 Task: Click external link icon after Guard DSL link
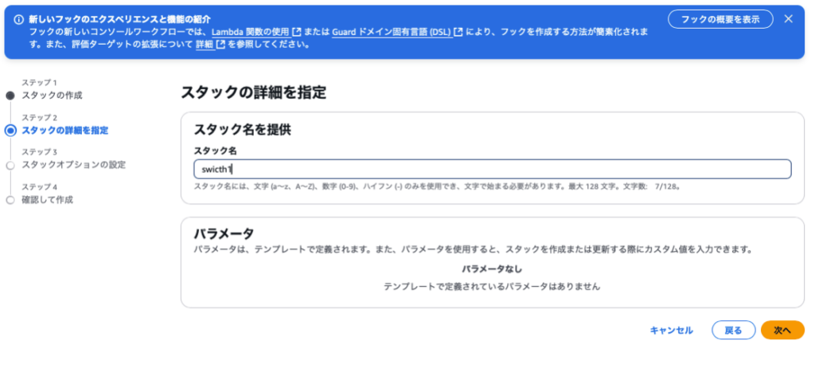click(x=459, y=31)
